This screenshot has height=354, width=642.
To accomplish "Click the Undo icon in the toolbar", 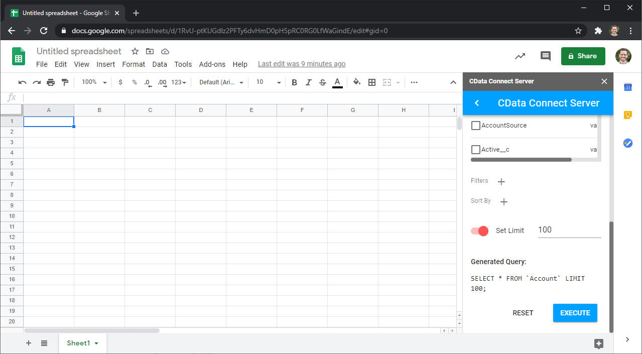I will tap(22, 82).
